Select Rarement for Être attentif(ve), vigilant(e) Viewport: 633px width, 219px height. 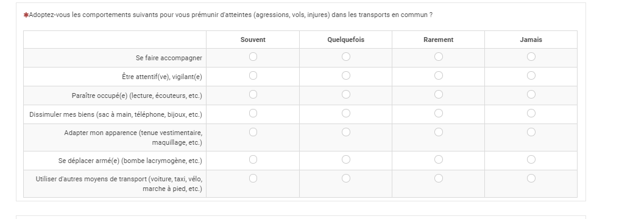(439, 75)
